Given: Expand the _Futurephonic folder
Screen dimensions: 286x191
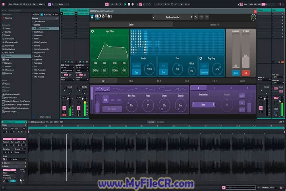Looking at the screenshot, I should pyautogui.click(x=33, y=21).
